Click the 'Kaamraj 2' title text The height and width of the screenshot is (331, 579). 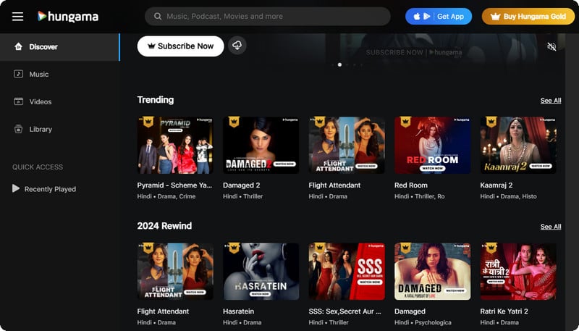coord(496,185)
